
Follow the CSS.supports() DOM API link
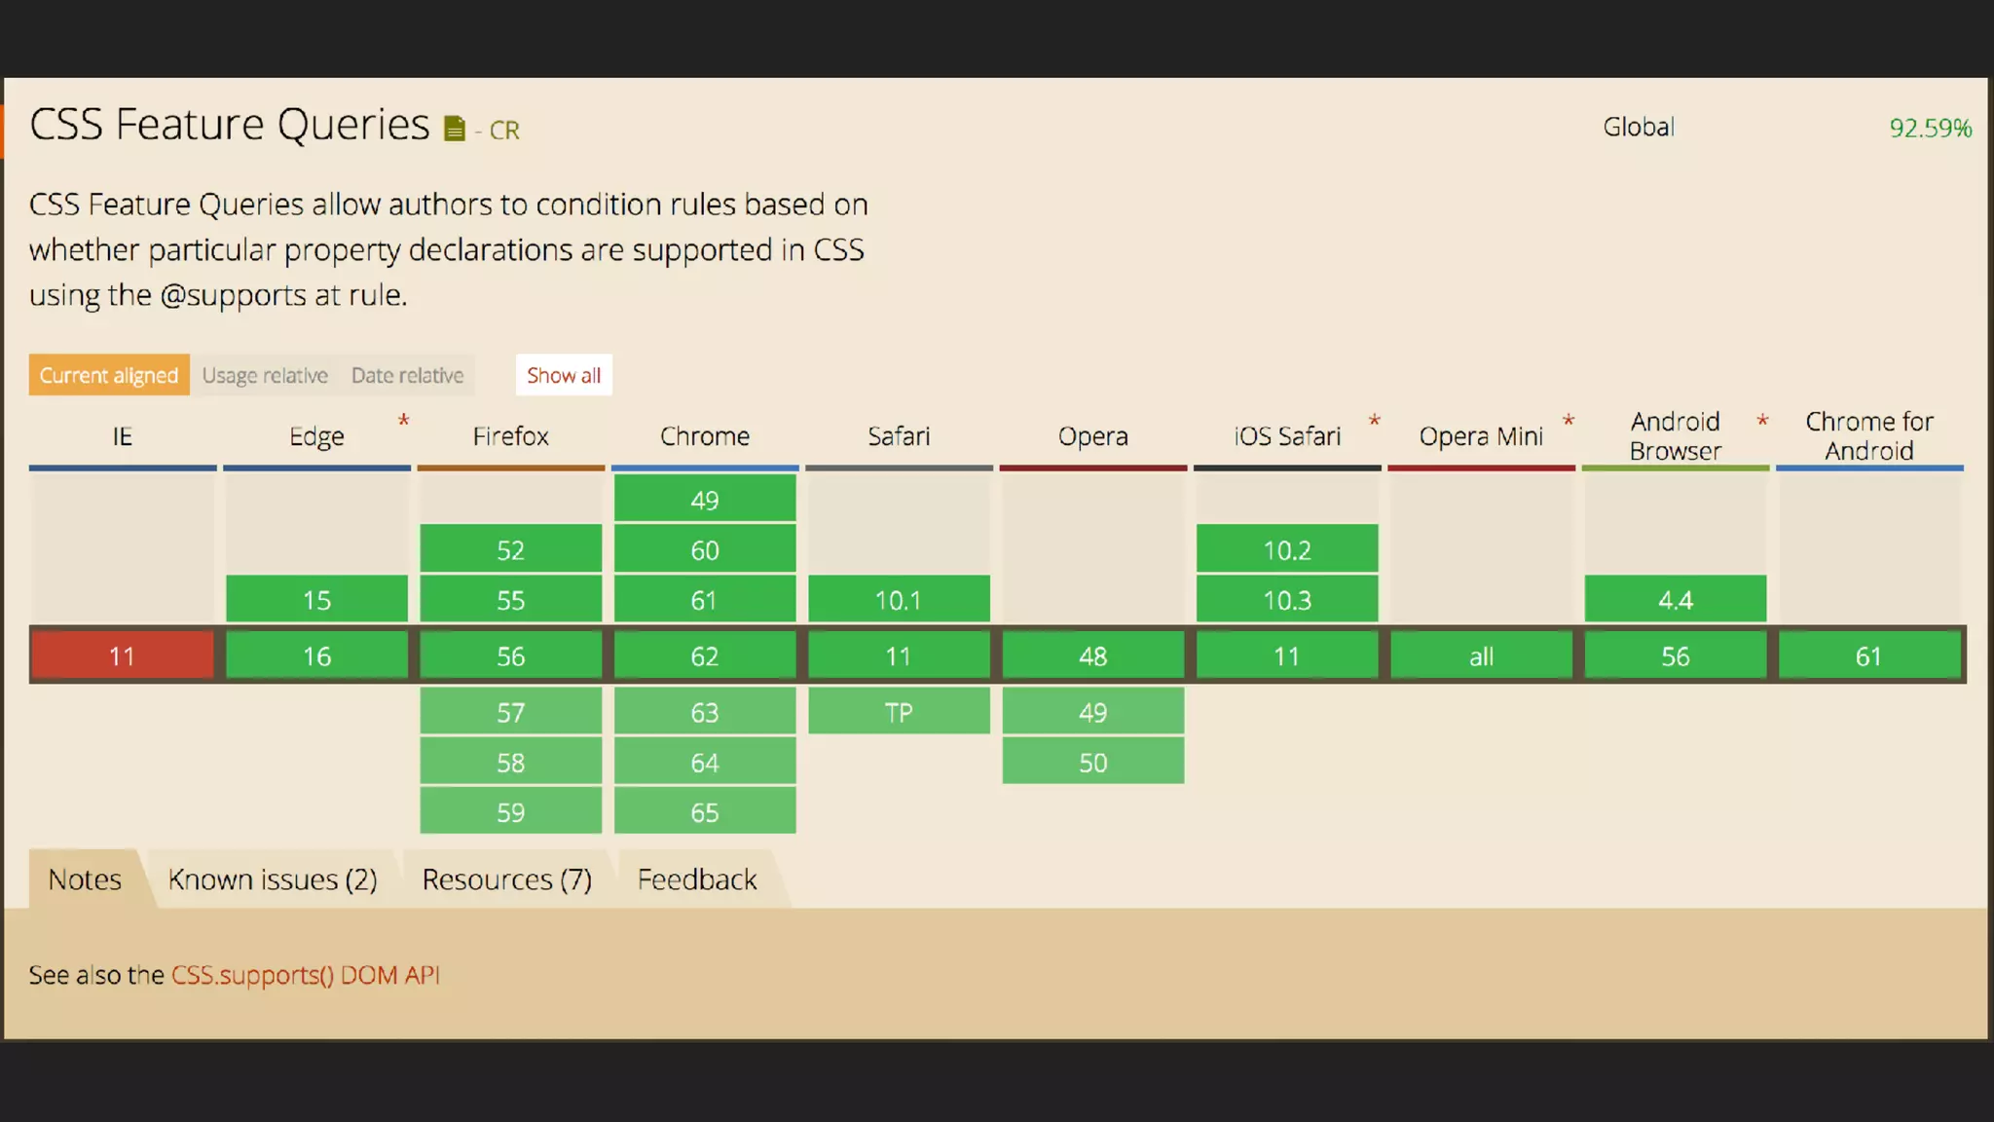pyautogui.click(x=306, y=975)
